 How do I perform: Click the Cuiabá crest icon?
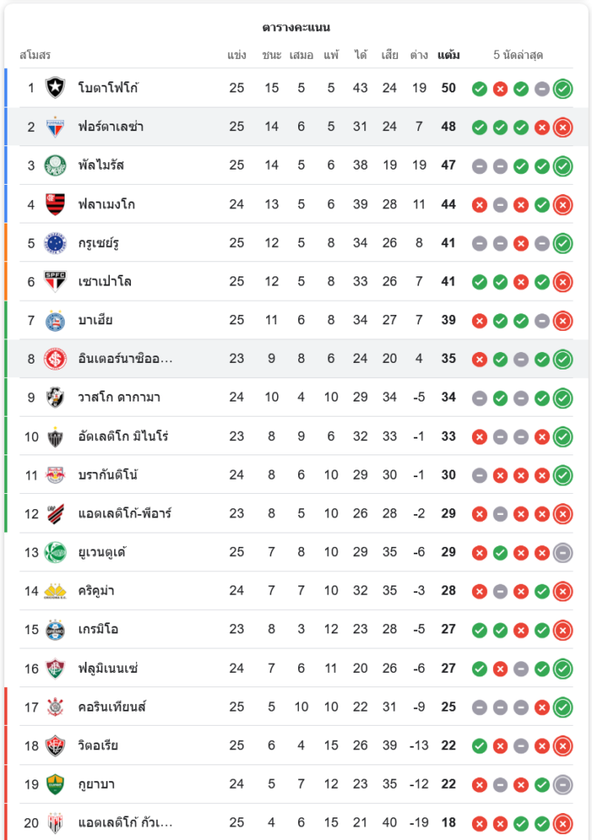point(55,784)
